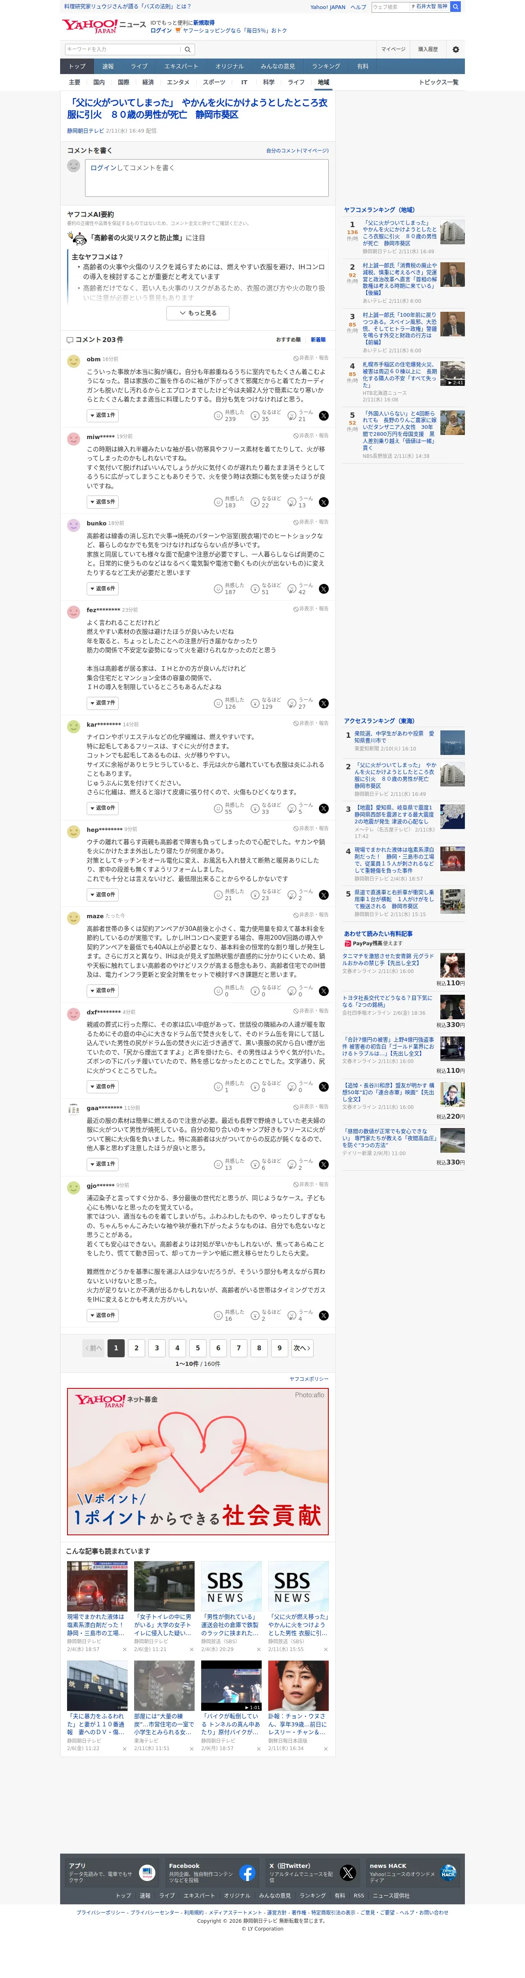
Task: Click なるほど reaction on obm's comment
Action: (266, 415)
